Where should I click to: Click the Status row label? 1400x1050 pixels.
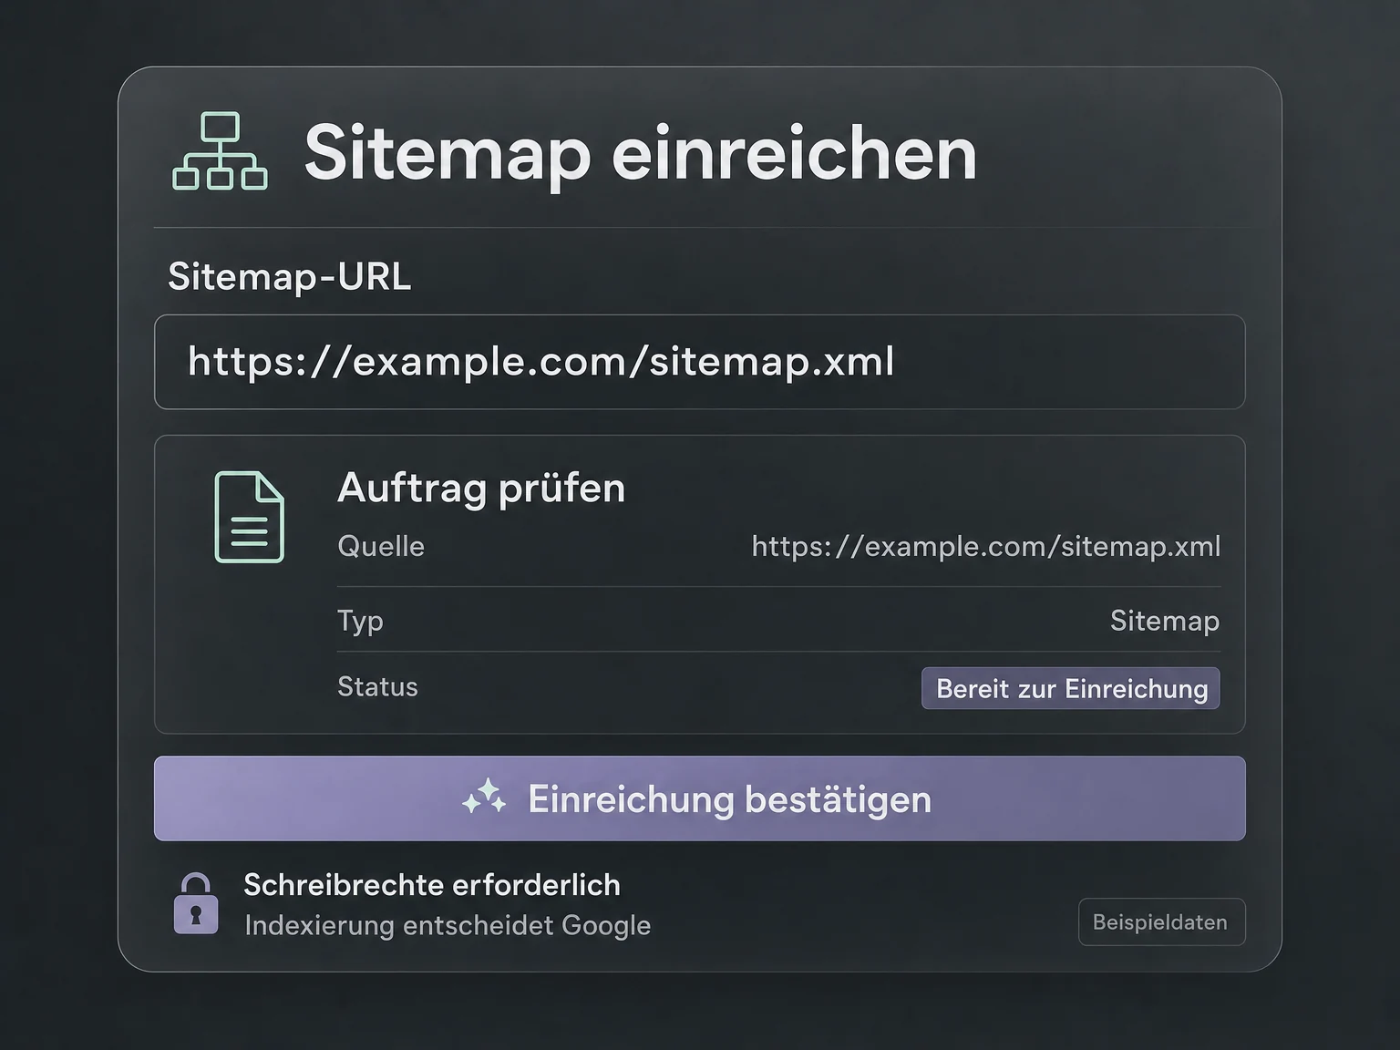(x=377, y=686)
